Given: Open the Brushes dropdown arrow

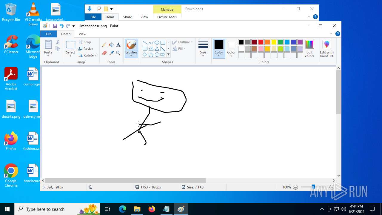Looking at the screenshot, I should (131, 56).
